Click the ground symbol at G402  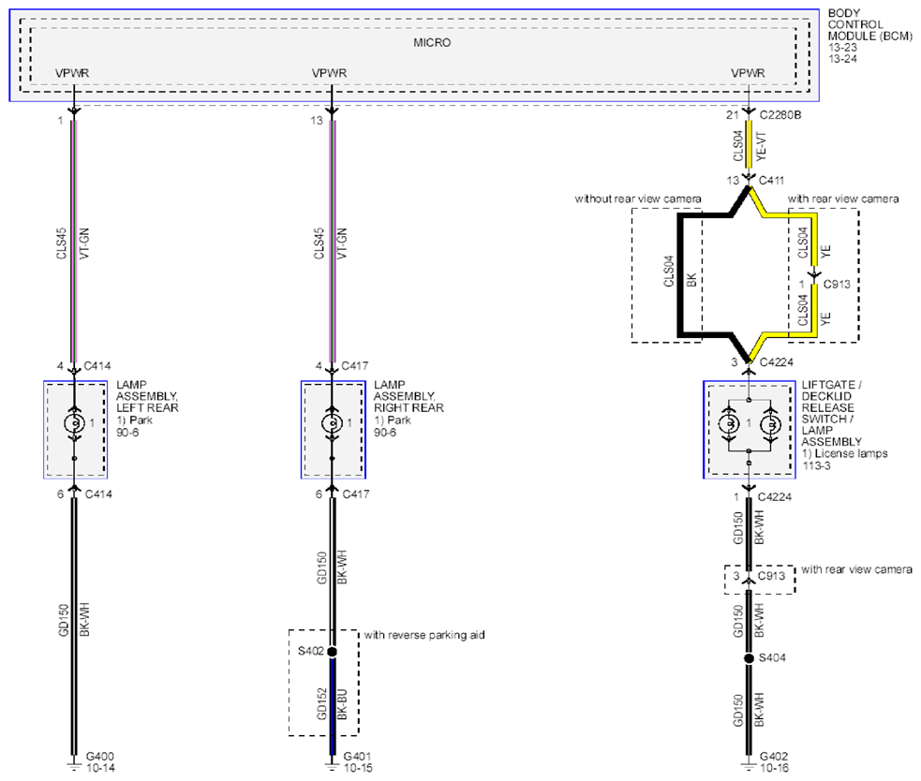coord(749,764)
